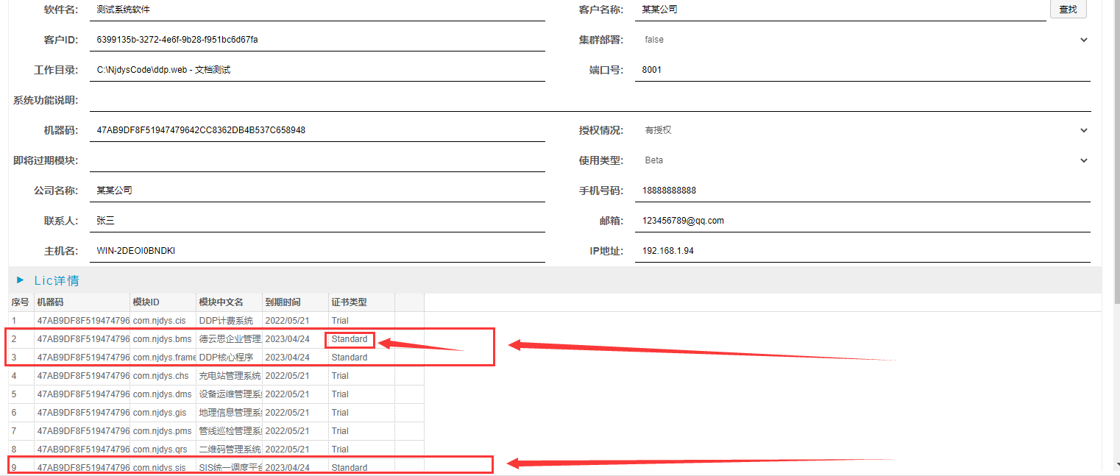This screenshot has width=1120, height=476.
Task: Collapse the Lic详情 section triangle
Action: (x=21, y=280)
